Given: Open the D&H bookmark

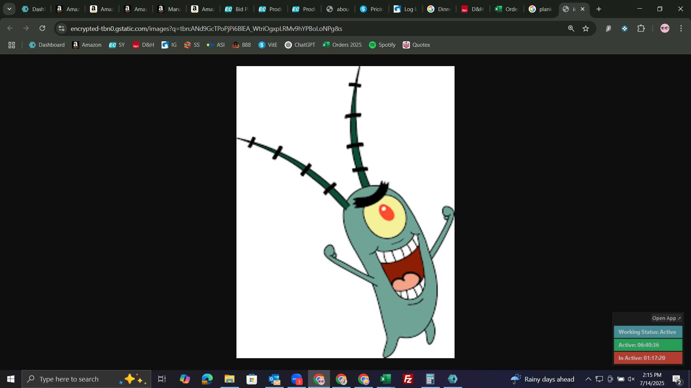Looking at the screenshot, I should (x=143, y=45).
